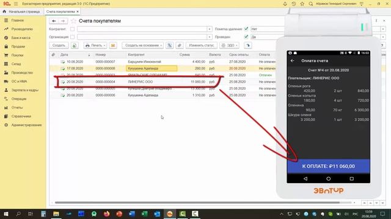391x219 pixels.
Task: Expand the Пометка удаления value dropdown arrow
Action: click(x=383, y=29)
